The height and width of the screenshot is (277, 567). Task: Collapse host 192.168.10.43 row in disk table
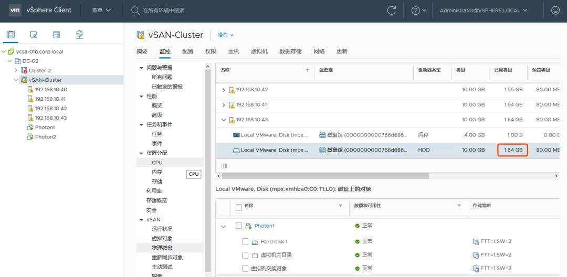click(x=224, y=120)
